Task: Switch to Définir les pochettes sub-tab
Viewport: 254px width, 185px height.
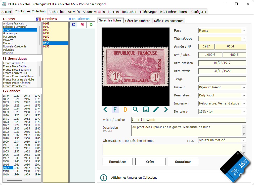Action: coord(169,21)
